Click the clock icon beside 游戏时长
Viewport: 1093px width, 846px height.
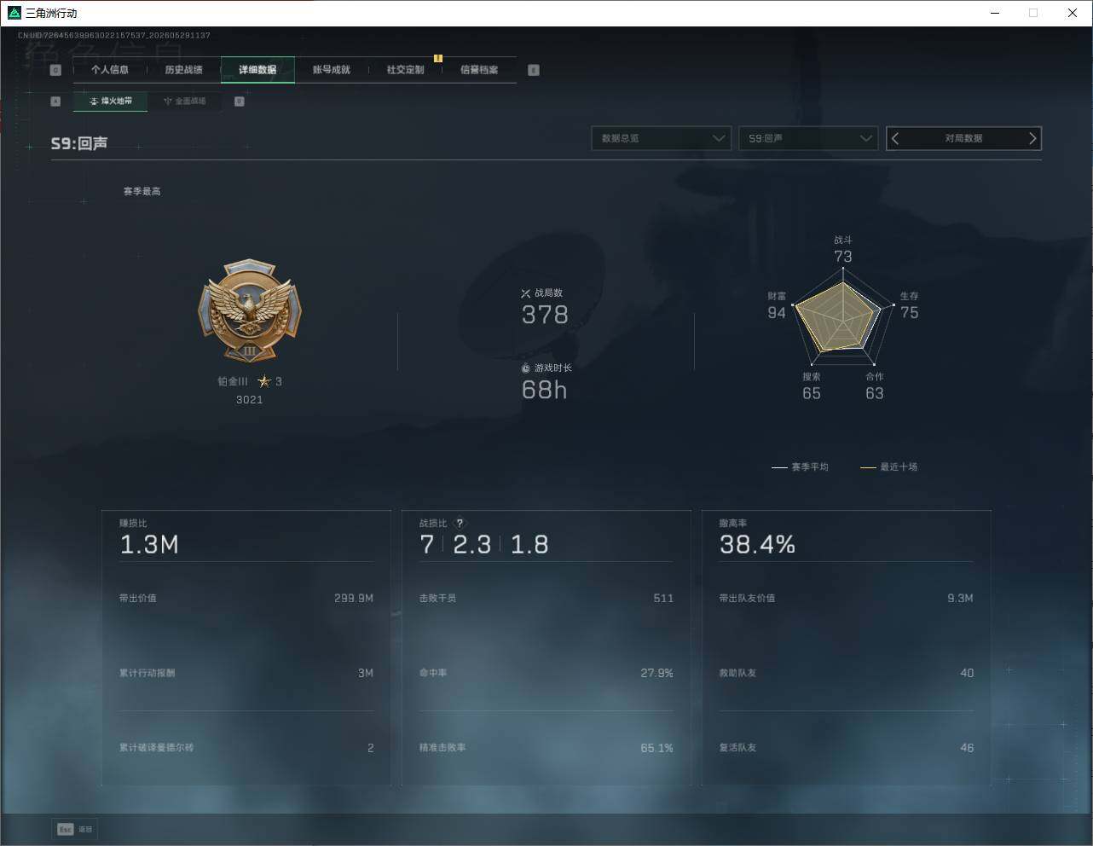tap(526, 368)
